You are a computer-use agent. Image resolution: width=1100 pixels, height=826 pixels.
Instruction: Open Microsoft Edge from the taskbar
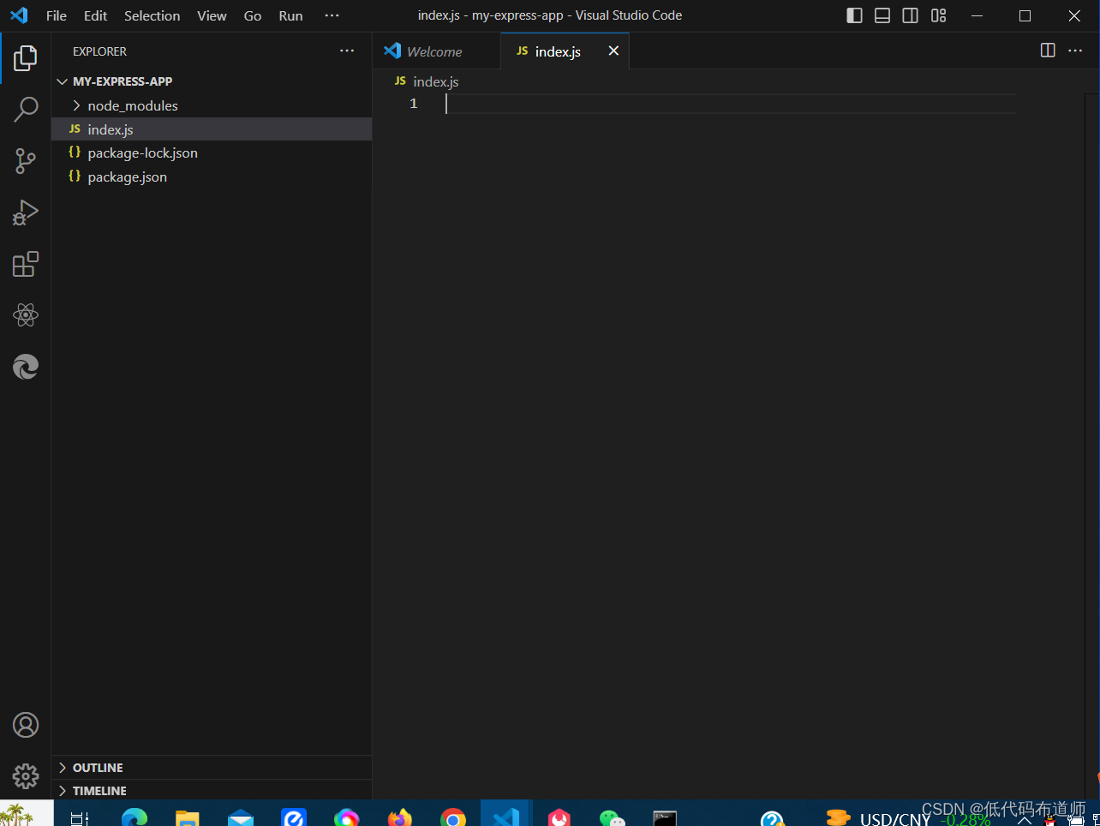point(135,817)
